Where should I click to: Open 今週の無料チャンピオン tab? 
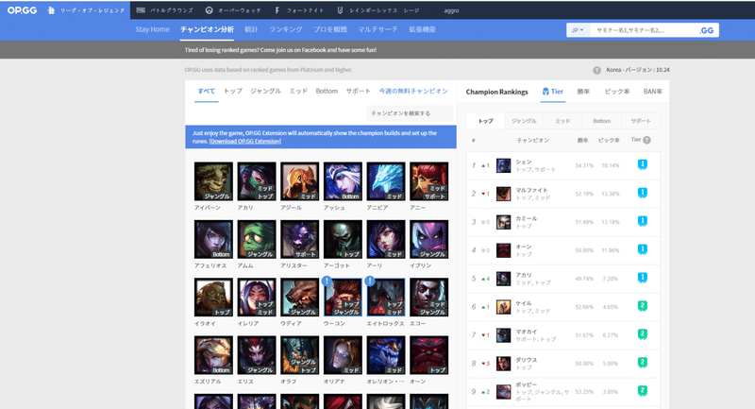[x=413, y=91]
